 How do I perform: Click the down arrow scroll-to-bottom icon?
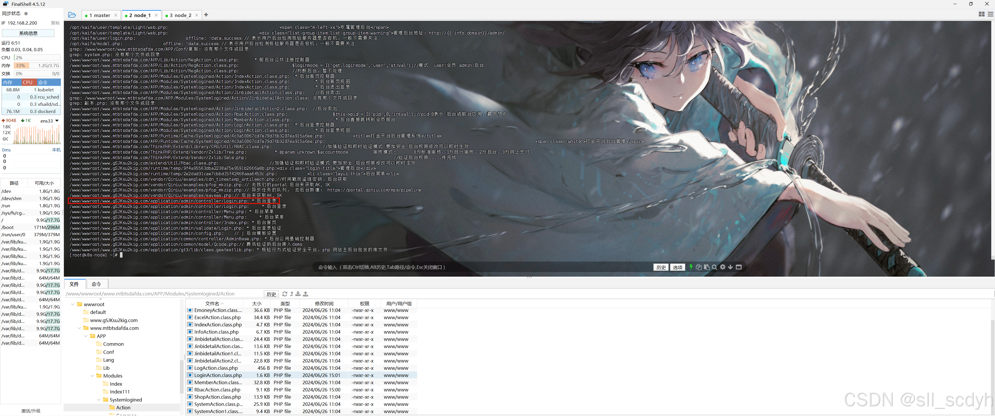coord(730,267)
